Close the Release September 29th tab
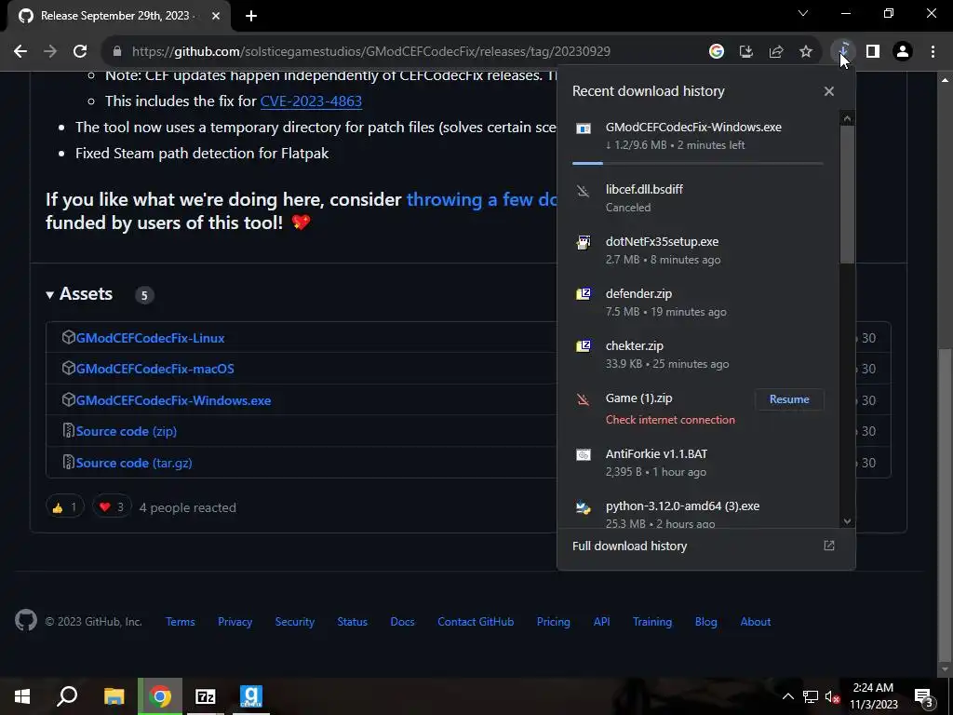 (x=216, y=16)
